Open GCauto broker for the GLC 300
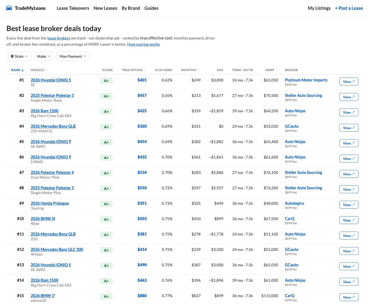 click(292, 250)
